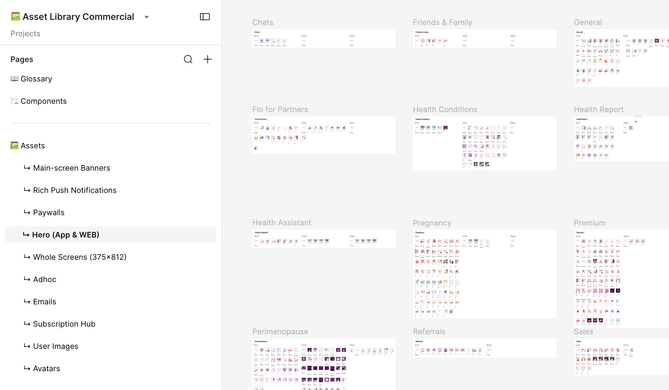Select the Chats frame label on canvas
669x390 pixels.
(263, 22)
